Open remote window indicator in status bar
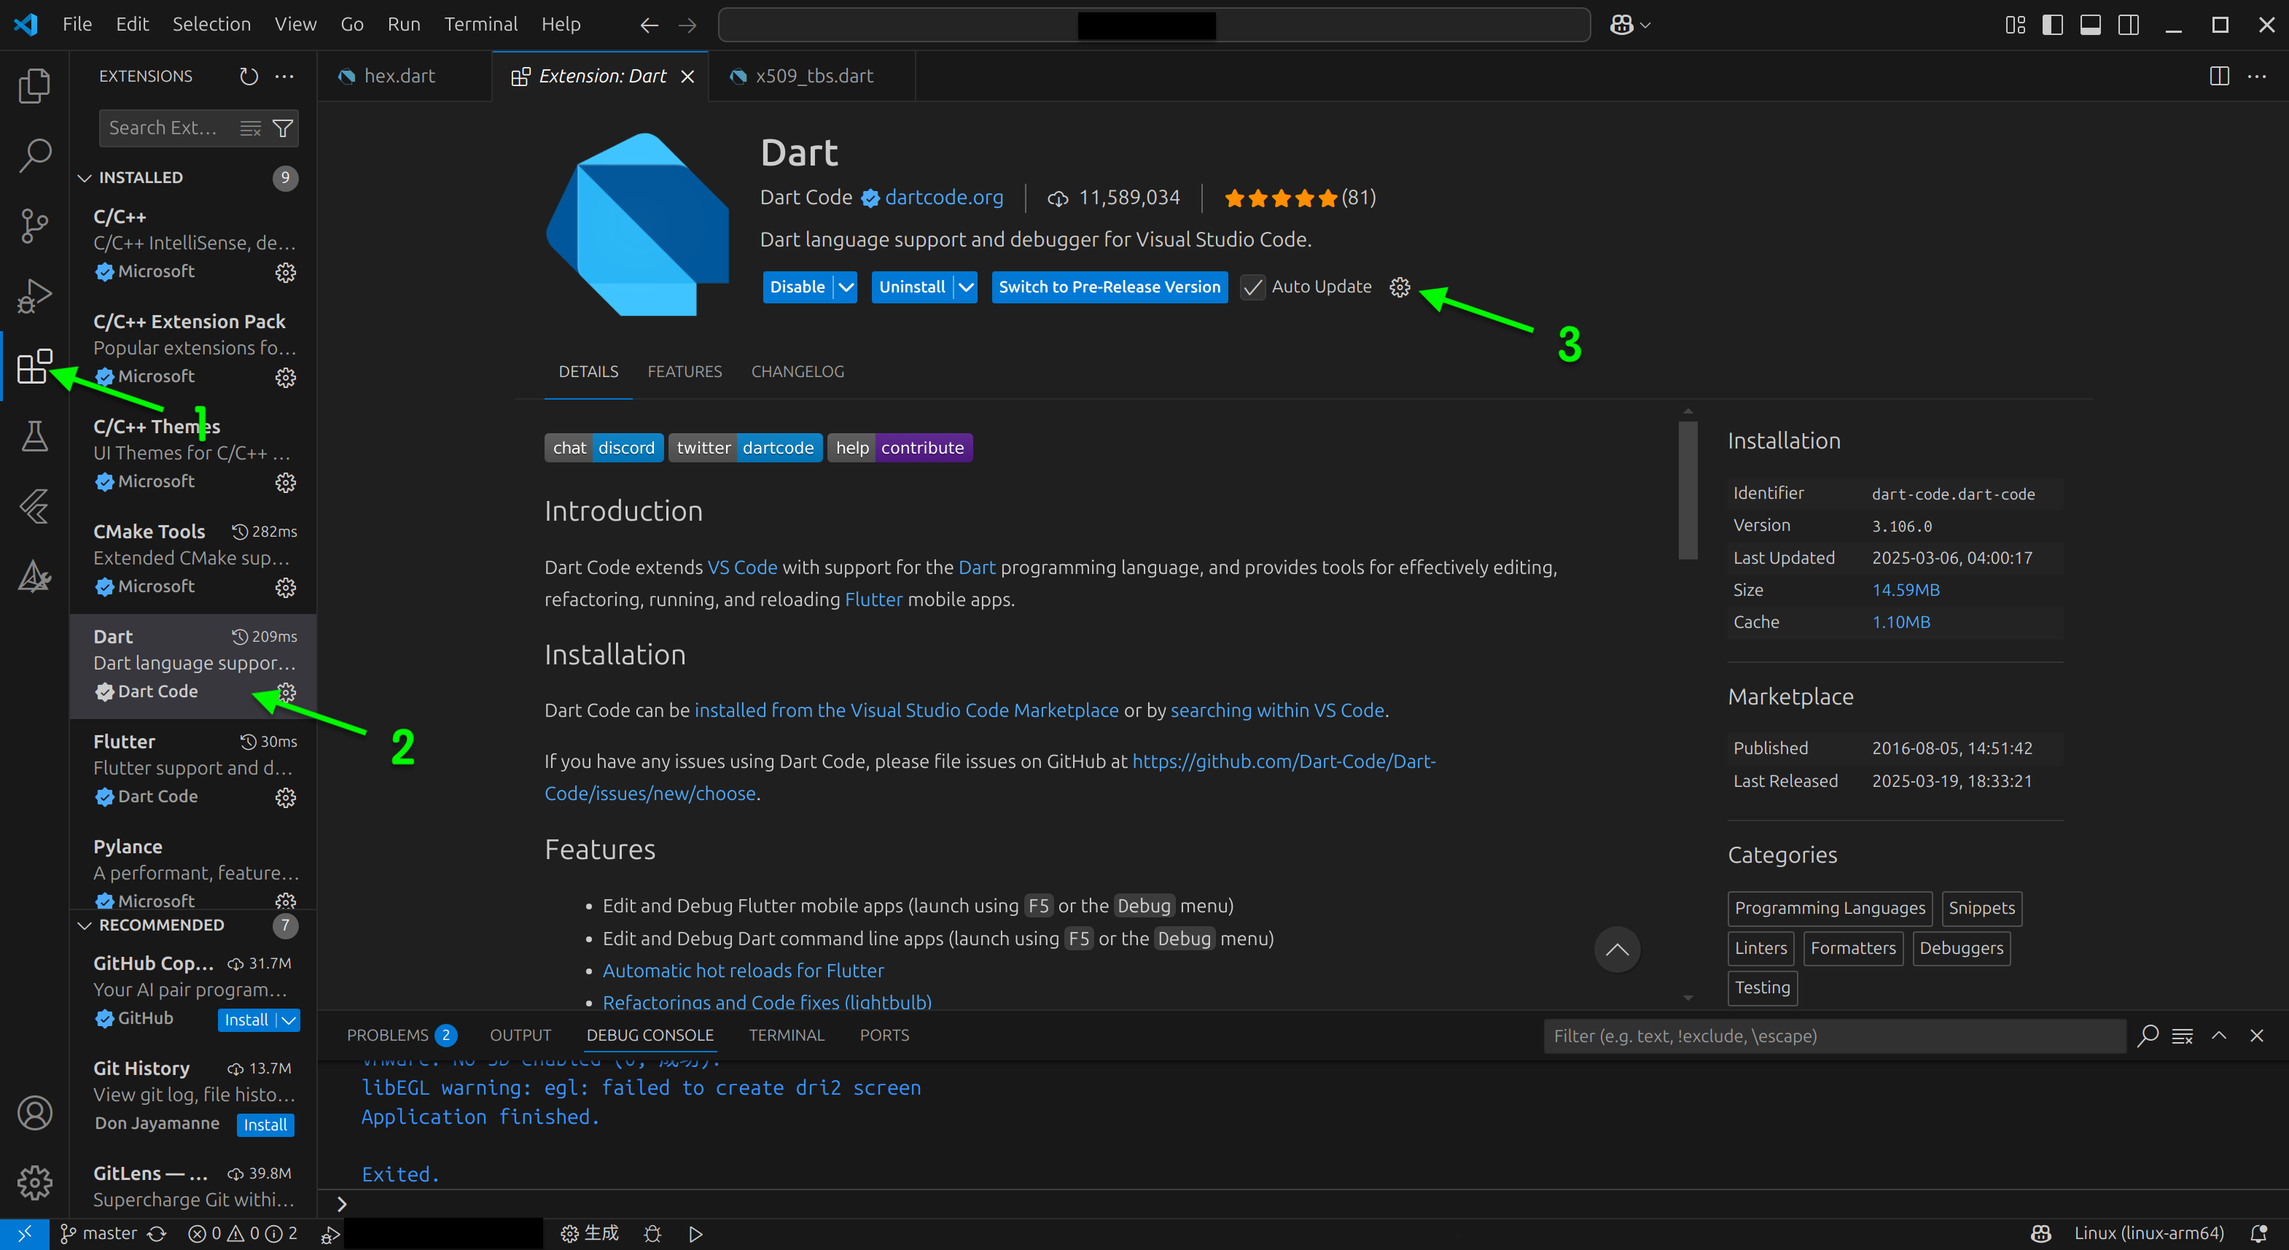 [x=24, y=1234]
